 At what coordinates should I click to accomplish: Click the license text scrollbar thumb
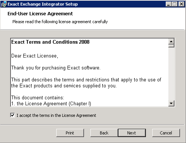click(x=171, y=46)
